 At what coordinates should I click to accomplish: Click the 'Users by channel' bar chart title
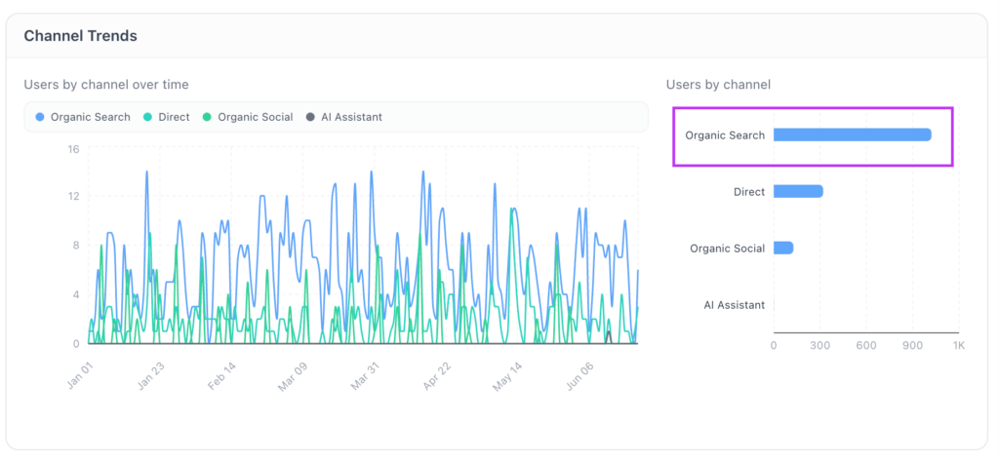pos(718,84)
